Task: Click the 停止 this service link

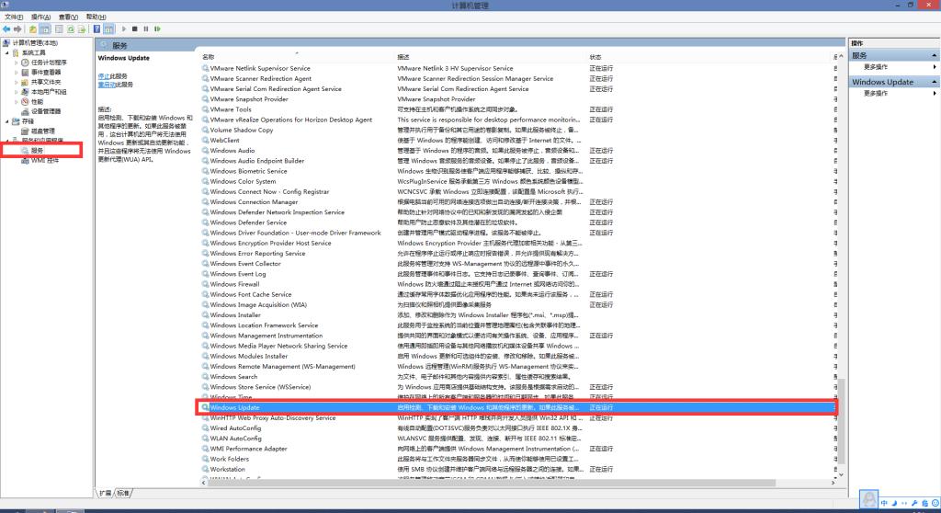Action: (104, 75)
